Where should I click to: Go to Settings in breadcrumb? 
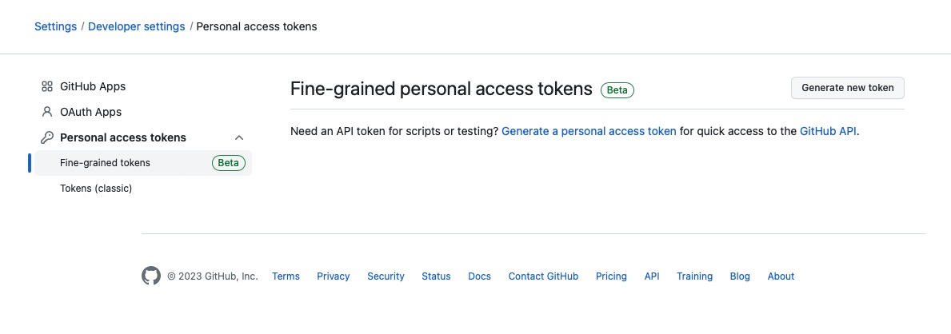coord(55,26)
